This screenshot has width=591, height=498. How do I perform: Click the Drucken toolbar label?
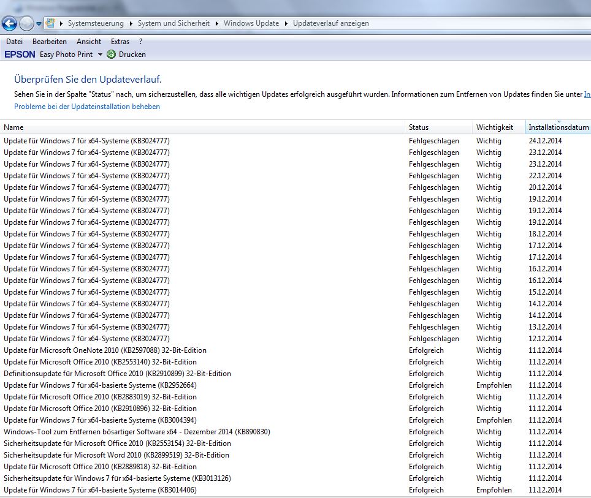click(x=132, y=55)
